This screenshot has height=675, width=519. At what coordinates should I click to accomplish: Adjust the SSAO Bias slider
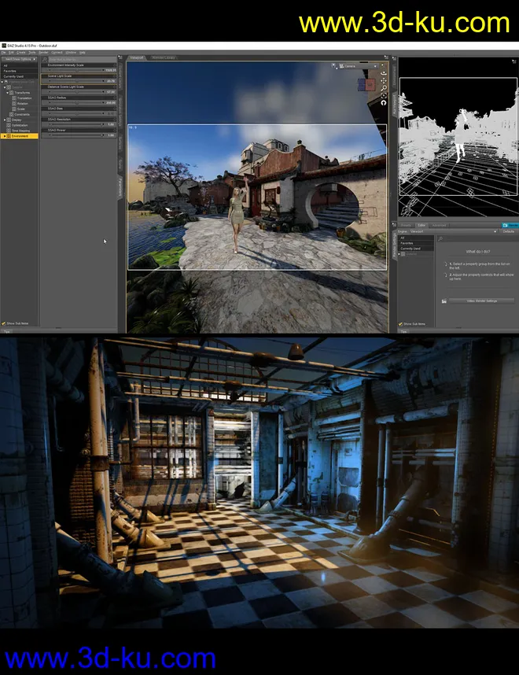[76, 113]
